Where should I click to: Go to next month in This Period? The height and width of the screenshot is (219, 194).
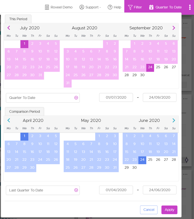[174, 28]
